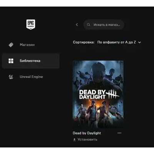Click the sort dropdown chevron arrow
Viewport: 154px width, 154px height.
(x=140, y=42)
